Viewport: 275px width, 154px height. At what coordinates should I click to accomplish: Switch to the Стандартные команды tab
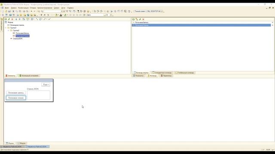tap(162, 73)
